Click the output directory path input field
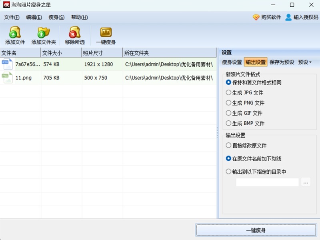Screen dimensions: 320x240 tap(267, 182)
